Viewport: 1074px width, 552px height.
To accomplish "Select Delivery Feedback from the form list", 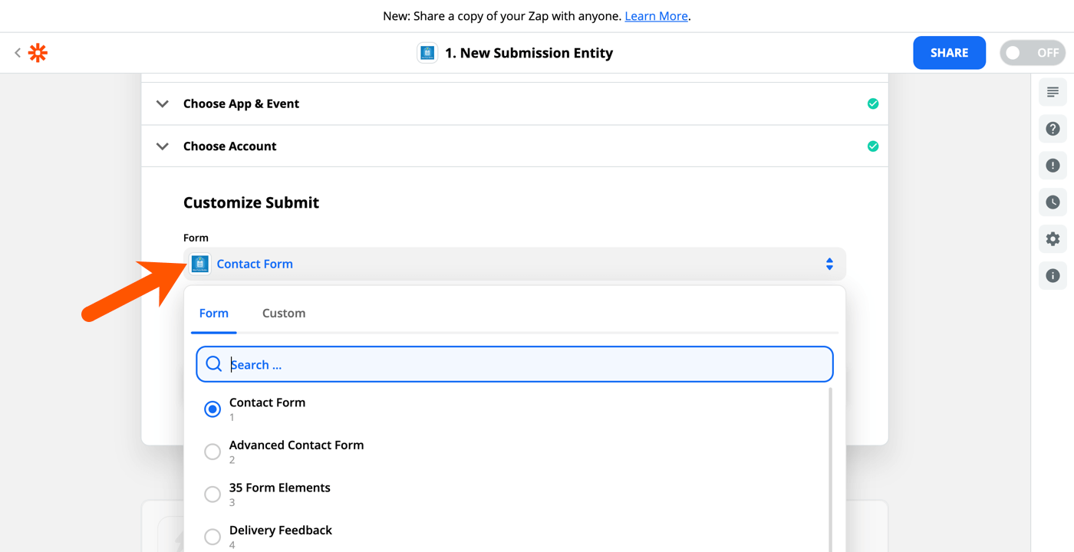I will pyautogui.click(x=212, y=537).
